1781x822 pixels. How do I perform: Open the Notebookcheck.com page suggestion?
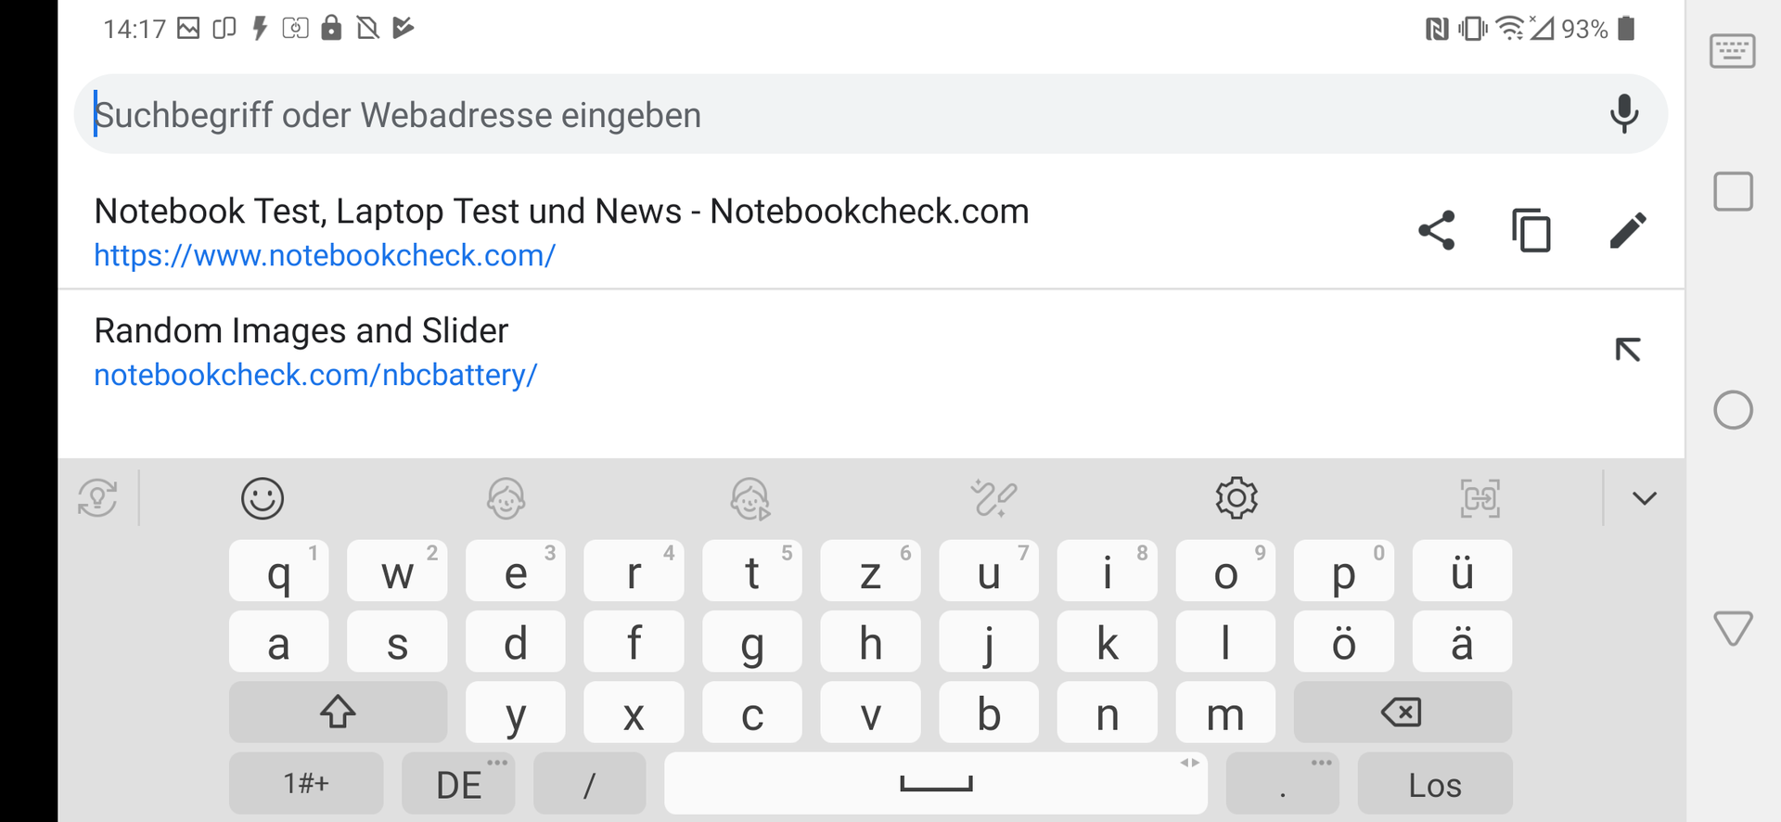click(649, 231)
